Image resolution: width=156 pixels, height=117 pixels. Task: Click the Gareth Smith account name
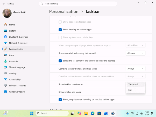tap(20, 12)
